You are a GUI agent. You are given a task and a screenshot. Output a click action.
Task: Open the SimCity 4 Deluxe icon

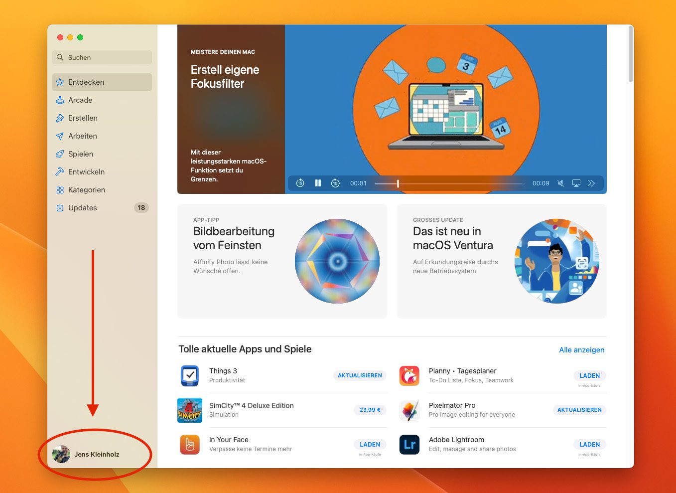(190, 410)
